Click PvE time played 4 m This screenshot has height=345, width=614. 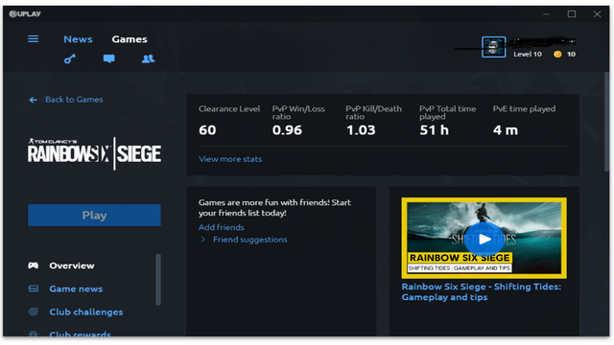pos(506,130)
